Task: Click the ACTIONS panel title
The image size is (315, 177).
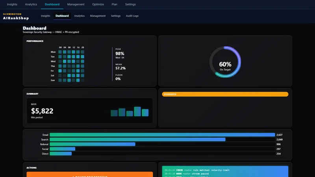Action: (x=31, y=168)
